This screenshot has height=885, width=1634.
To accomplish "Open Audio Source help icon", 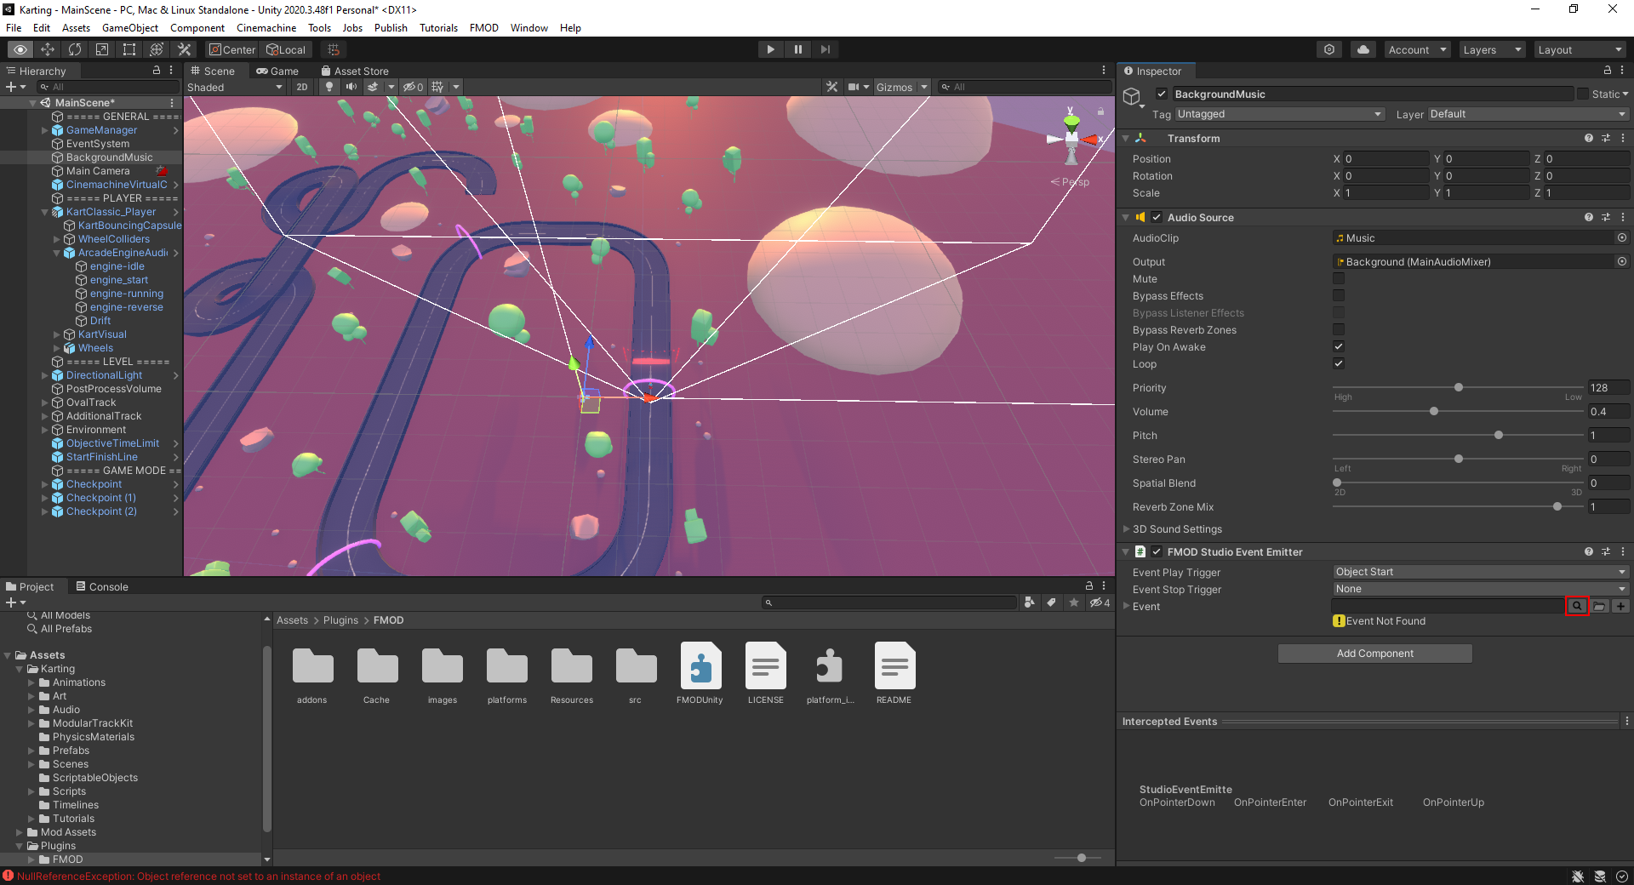I will [x=1588, y=217].
